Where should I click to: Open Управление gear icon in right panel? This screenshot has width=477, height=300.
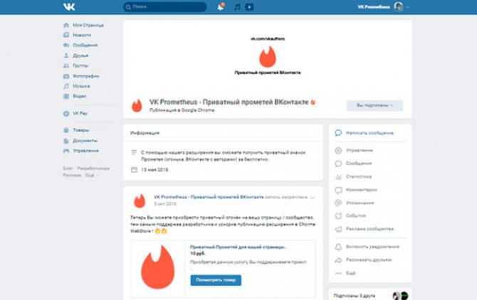click(x=338, y=150)
